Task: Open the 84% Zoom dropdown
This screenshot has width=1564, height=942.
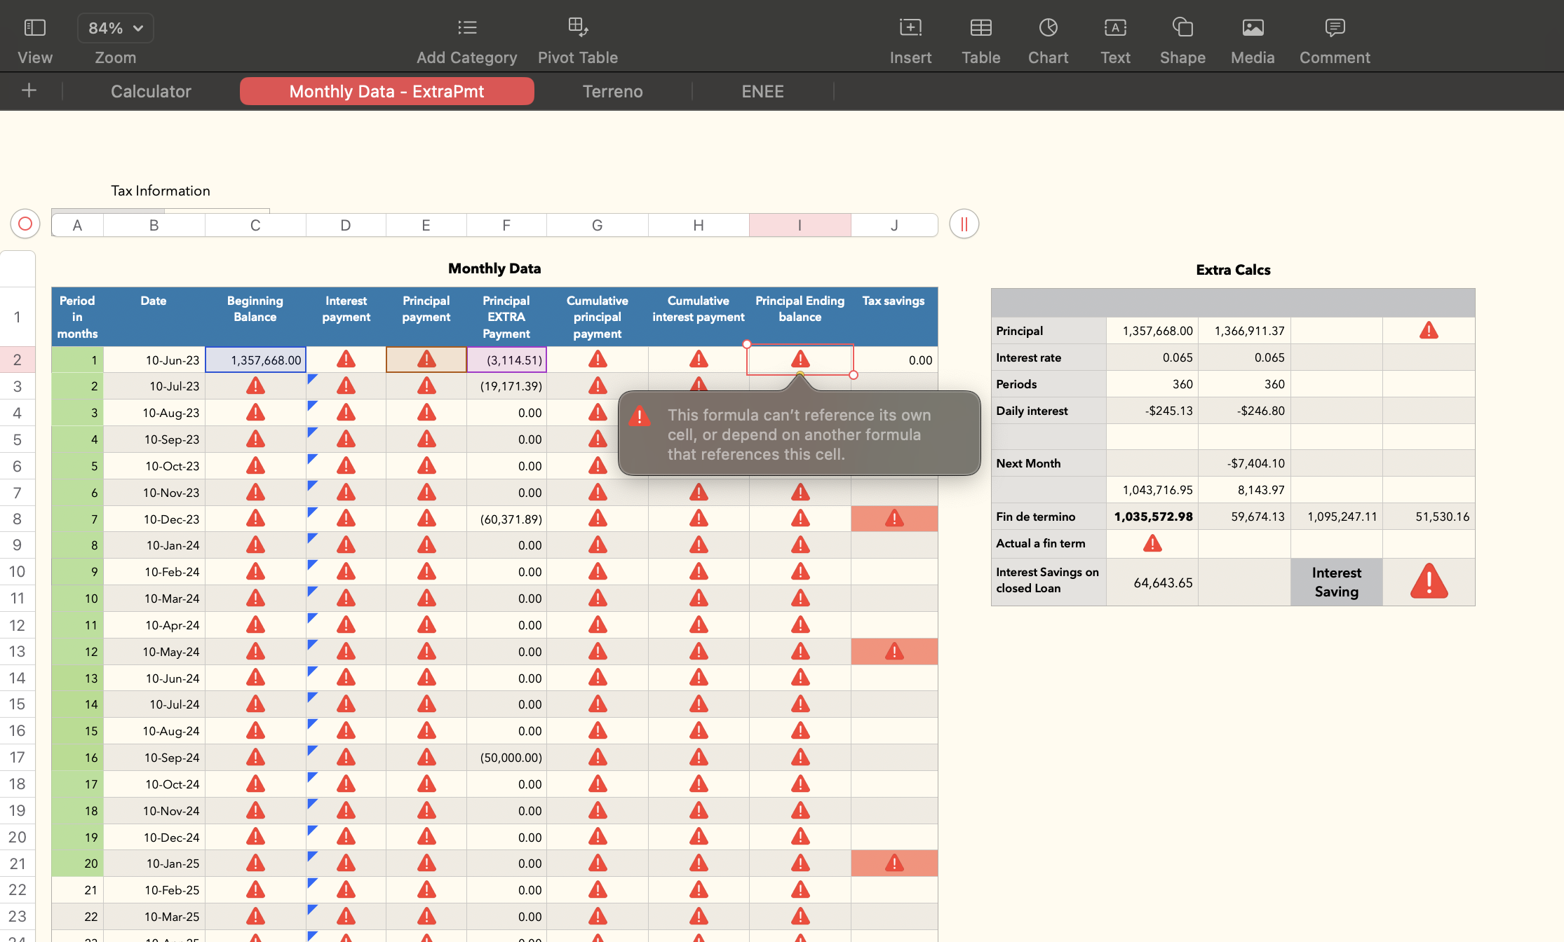Action: pos(116,28)
